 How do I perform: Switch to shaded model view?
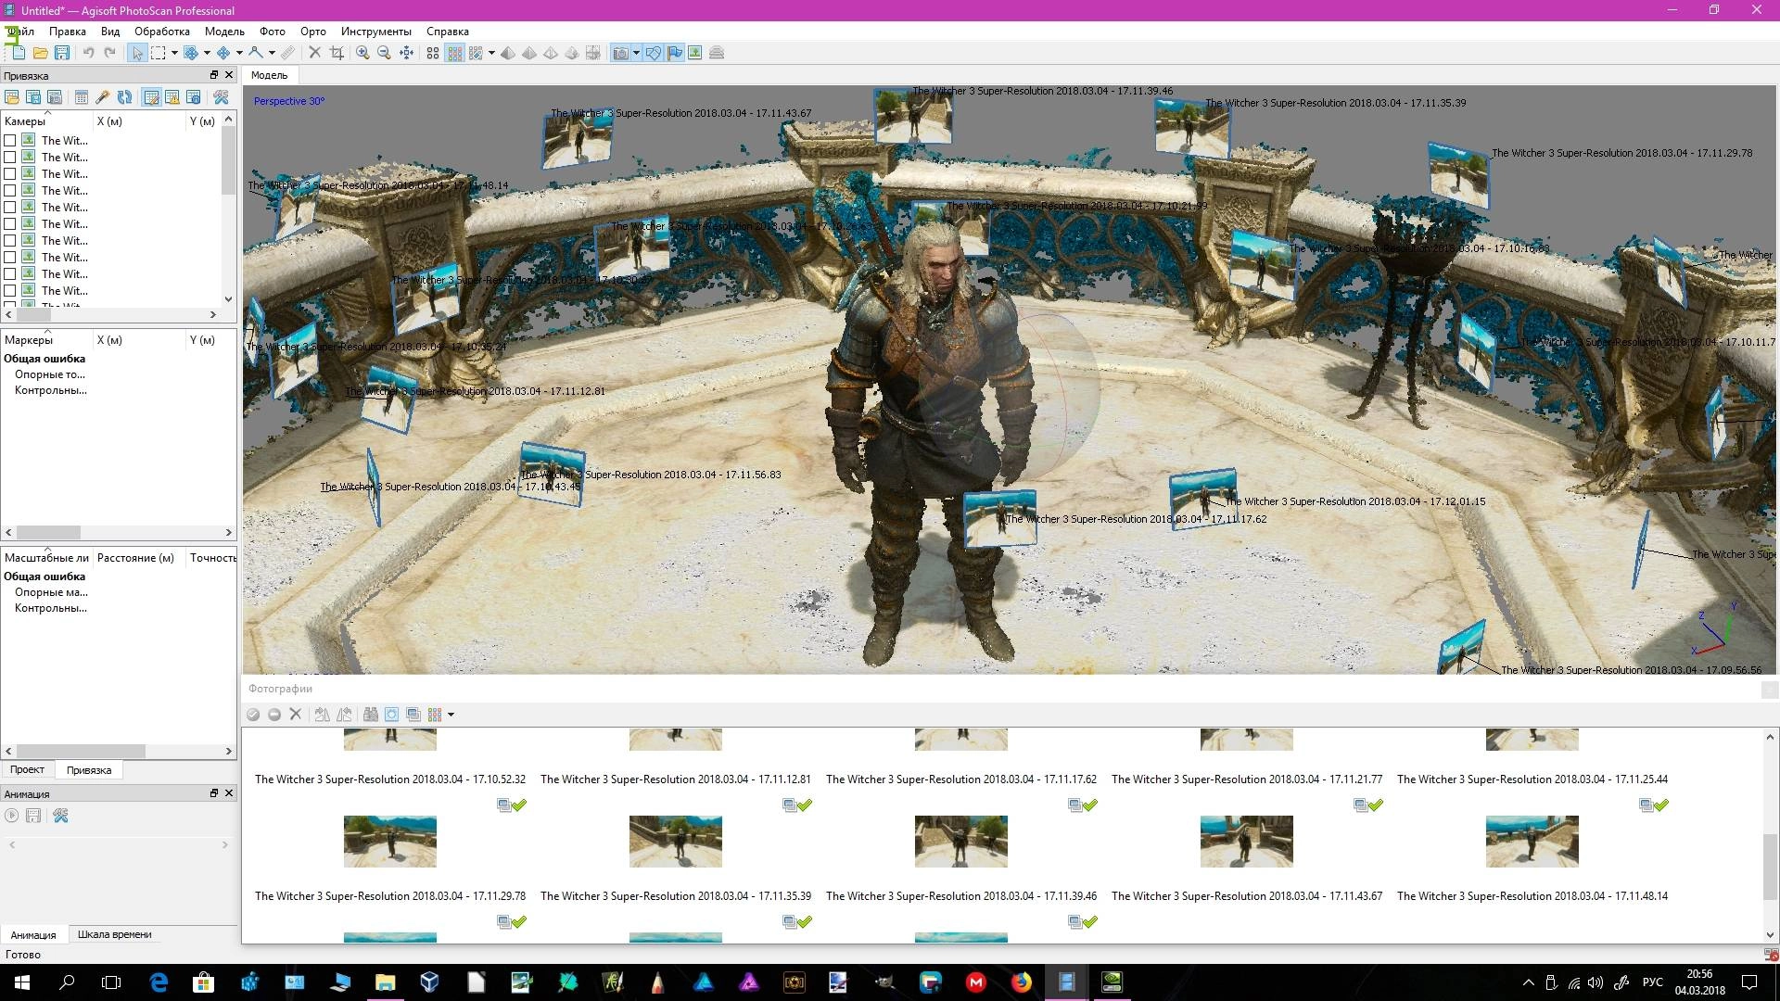pos(508,53)
